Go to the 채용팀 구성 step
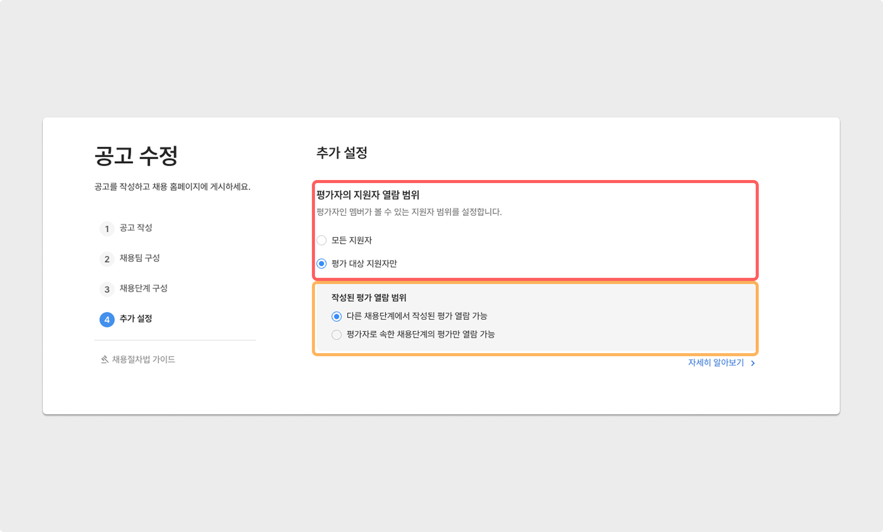Image resolution: width=883 pixels, height=532 pixels. 140,258
